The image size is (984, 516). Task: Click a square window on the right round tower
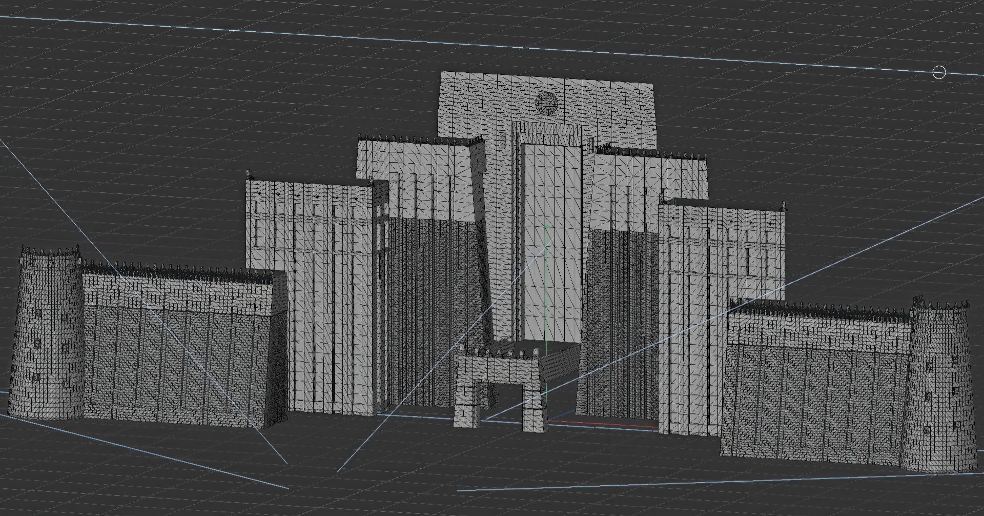929,366
